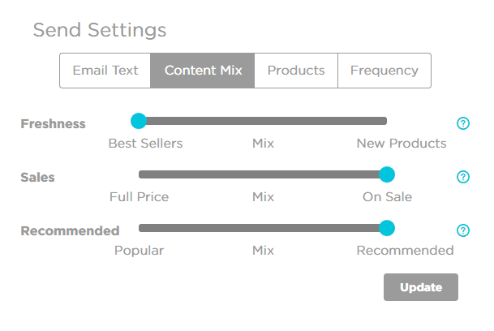Image resolution: width=494 pixels, height=331 pixels.
Task: Click the Freshness slider handle
Action: [139, 121]
